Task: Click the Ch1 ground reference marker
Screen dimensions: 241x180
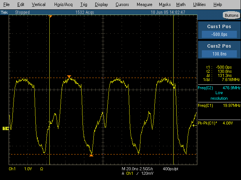Action: click(6, 128)
